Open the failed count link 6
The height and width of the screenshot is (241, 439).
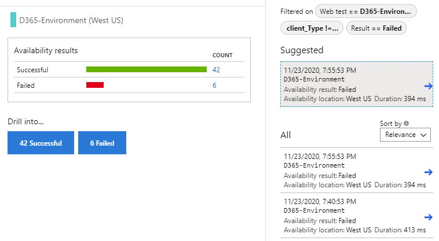214,85
